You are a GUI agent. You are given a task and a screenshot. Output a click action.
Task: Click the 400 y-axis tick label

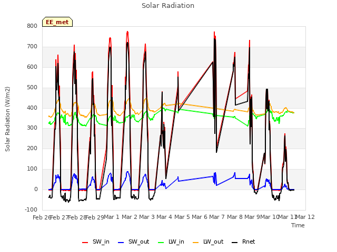32,108
